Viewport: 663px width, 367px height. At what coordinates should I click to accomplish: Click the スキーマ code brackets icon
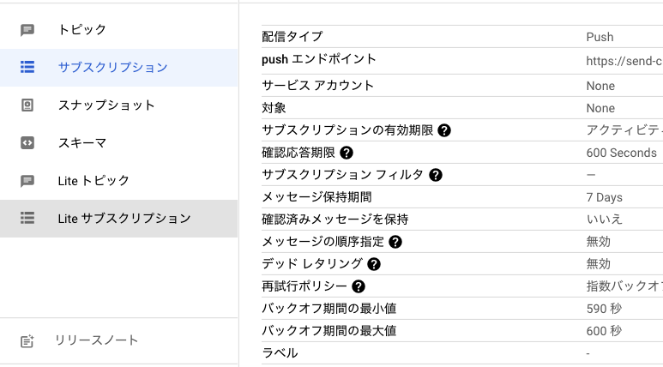tap(27, 143)
